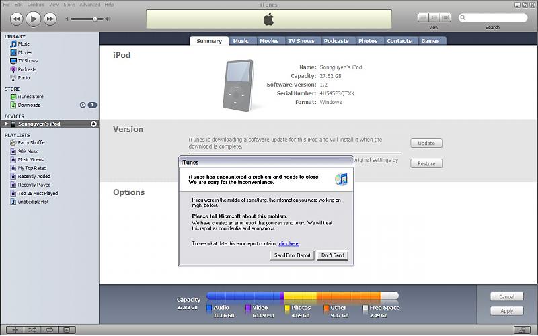The height and width of the screenshot is (336, 538).
Task: Toggle repeat mode in the bottom toolbar
Action: coord(48,330)
